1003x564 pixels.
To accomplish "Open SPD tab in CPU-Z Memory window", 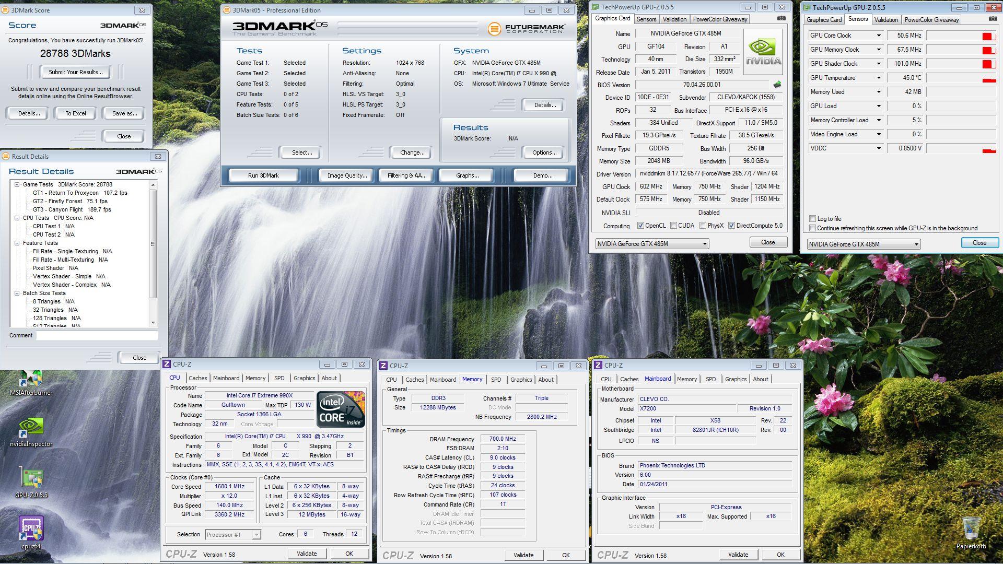I will [496, 380].
